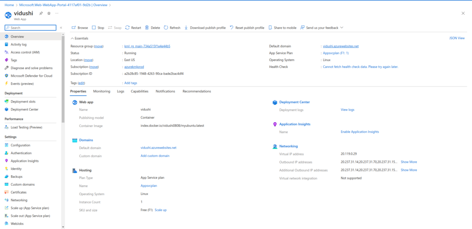The width and height of the screenshot is (472, 229).
Task: Delete the vidushi web app
Action: pyautogui.click(x=152, y=28)
